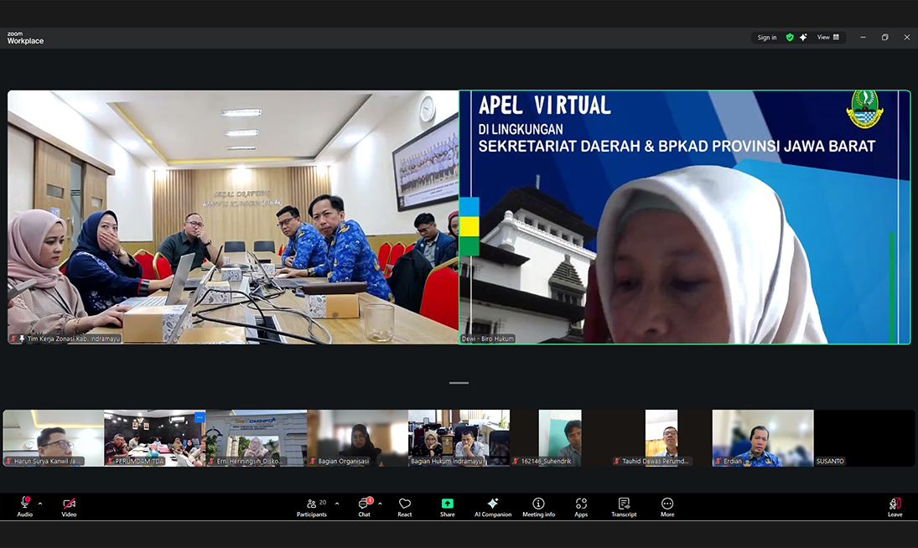Open the More options menu
The image size is (918, 548).
point(667,507)
